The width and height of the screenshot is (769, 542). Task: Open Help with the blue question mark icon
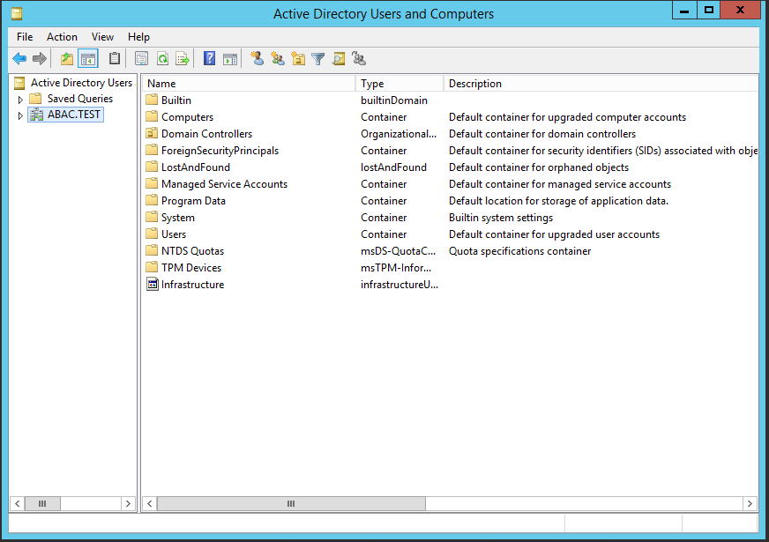click(209, 59)
